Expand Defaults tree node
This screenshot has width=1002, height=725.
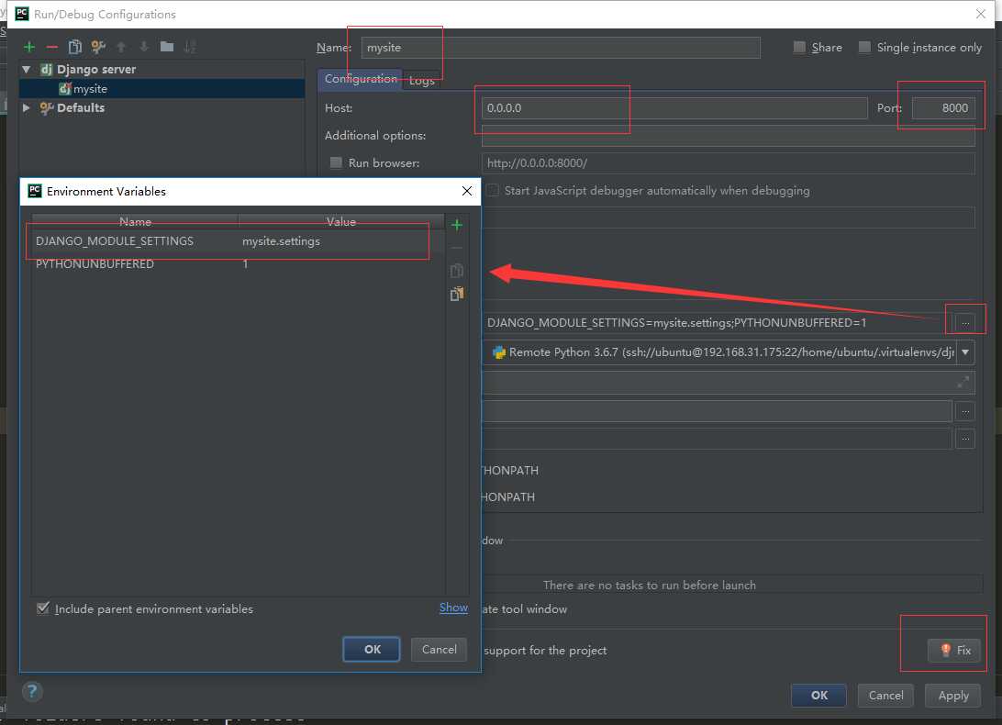[27, 107]
